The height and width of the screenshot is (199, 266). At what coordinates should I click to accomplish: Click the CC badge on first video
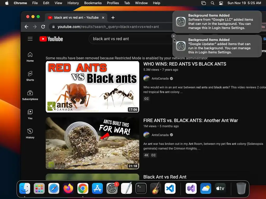coord(147,99)
